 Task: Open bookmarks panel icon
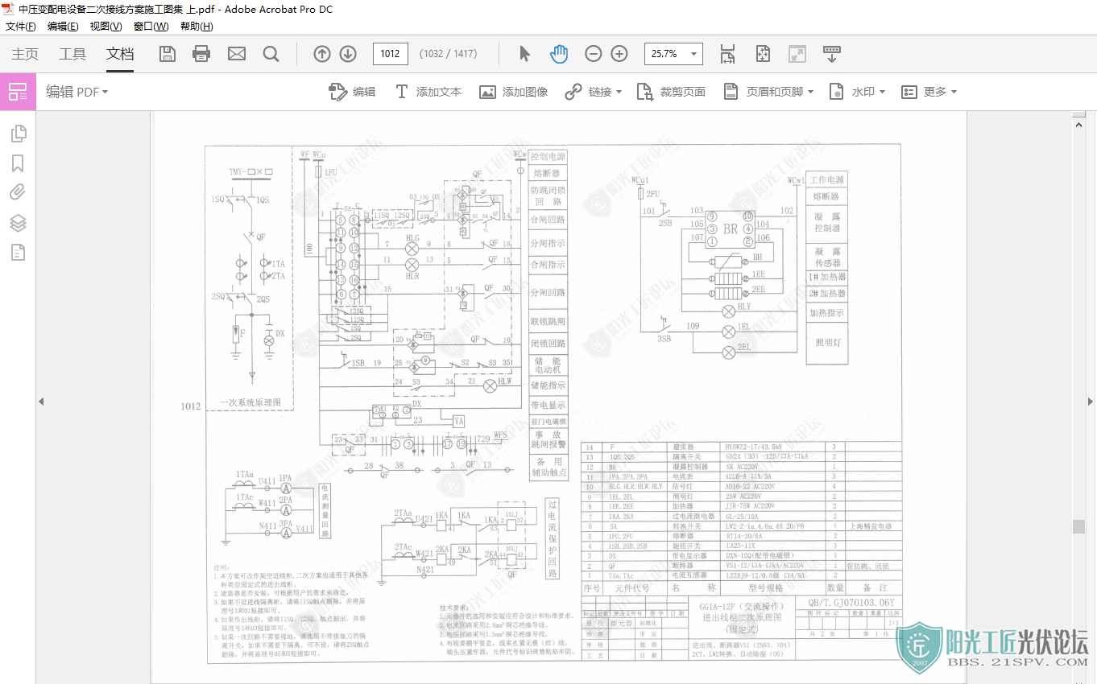(18, 163)
